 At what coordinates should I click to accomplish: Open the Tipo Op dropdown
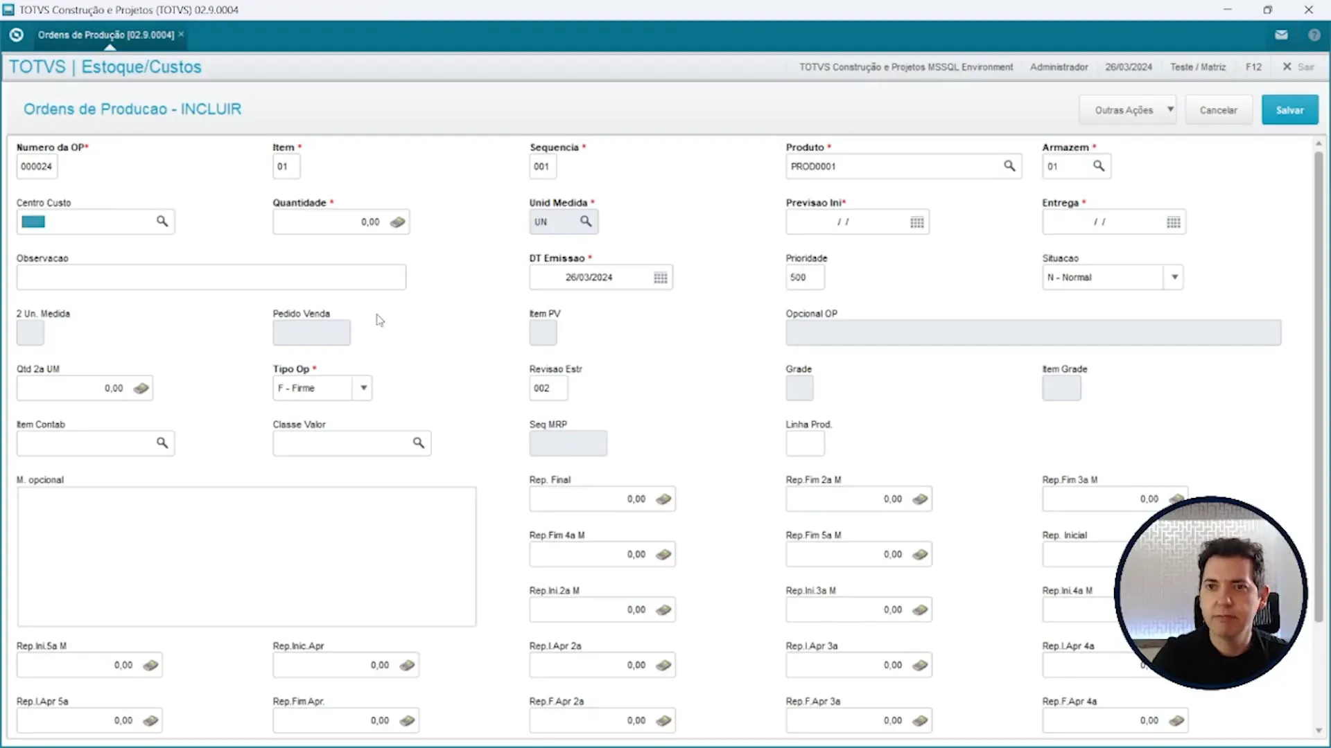point(363,388)
